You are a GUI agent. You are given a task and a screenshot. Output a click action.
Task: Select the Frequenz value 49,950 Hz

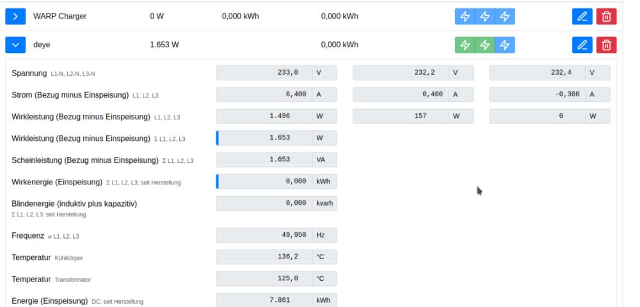(264, 235)
